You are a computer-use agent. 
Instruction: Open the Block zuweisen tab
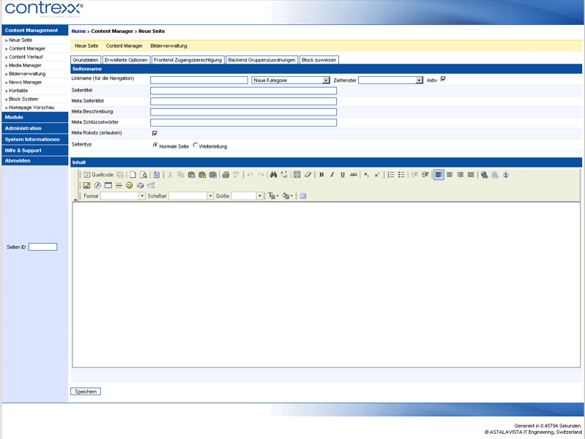[x=318, y=60]
